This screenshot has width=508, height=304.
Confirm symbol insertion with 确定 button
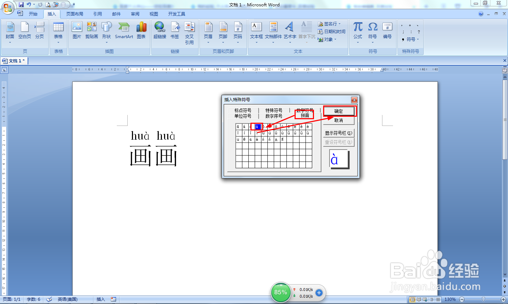(x=338, y=111)
